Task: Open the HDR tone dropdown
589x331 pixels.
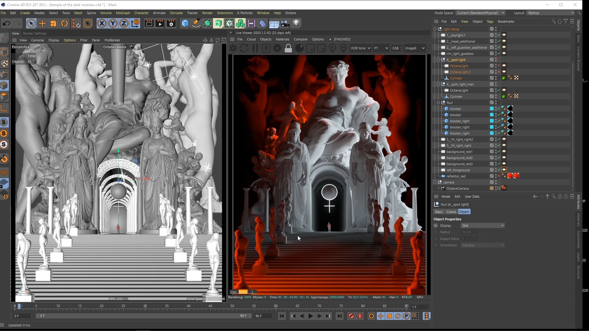Action: (x=360, y=48)
